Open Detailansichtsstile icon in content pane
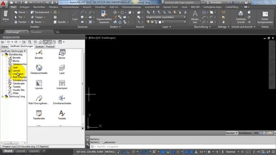 (39, 69)
